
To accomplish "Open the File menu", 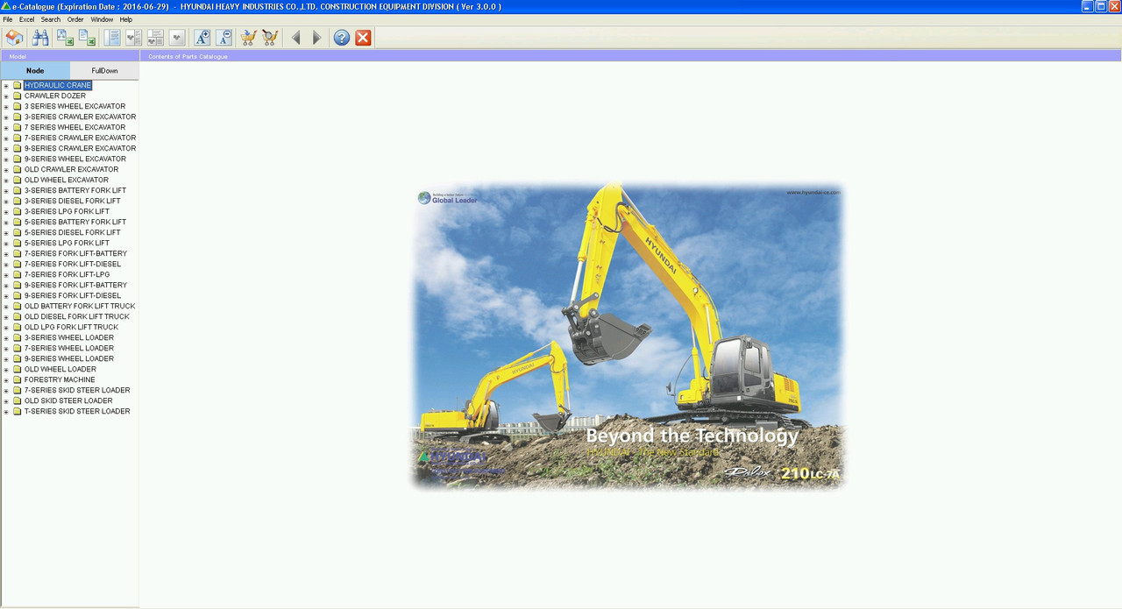I will [8, 19].
